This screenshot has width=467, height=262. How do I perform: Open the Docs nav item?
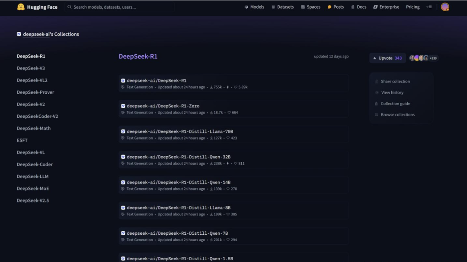(358, 7)
